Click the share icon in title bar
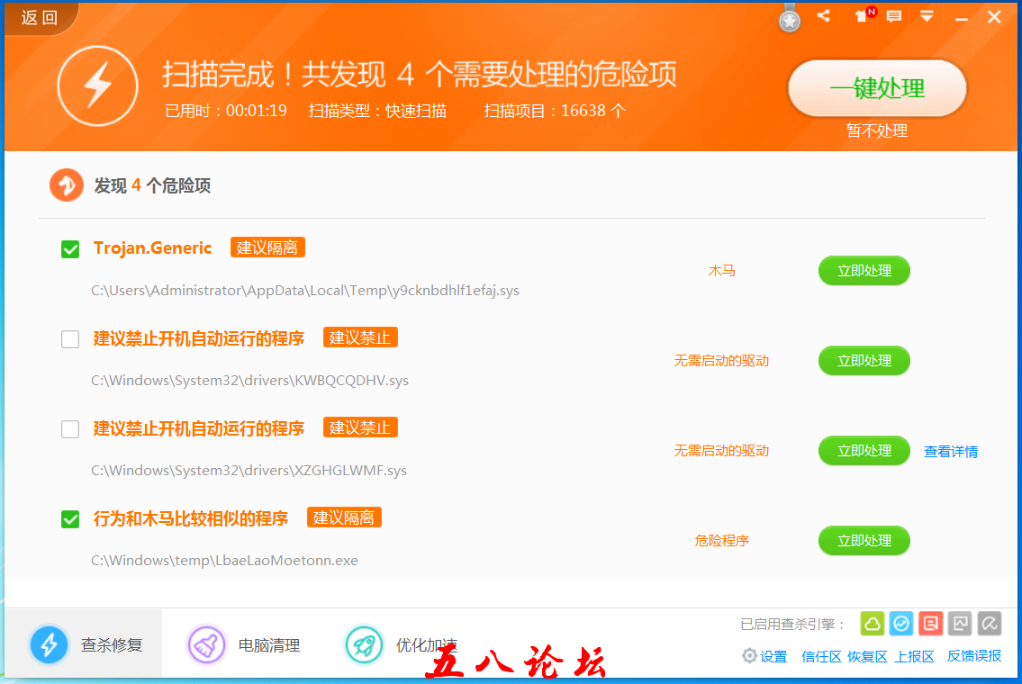Viewport: 1022px width, 684px height. (823, 16)
